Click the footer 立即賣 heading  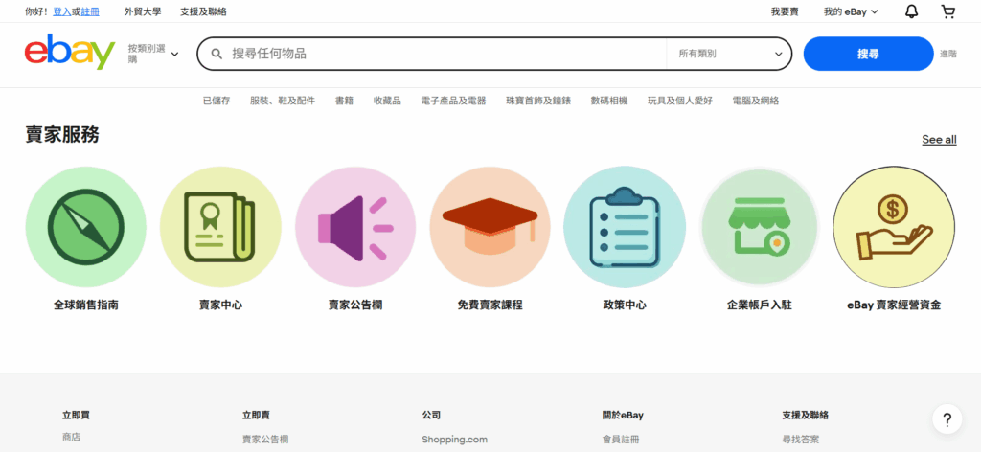256,415
